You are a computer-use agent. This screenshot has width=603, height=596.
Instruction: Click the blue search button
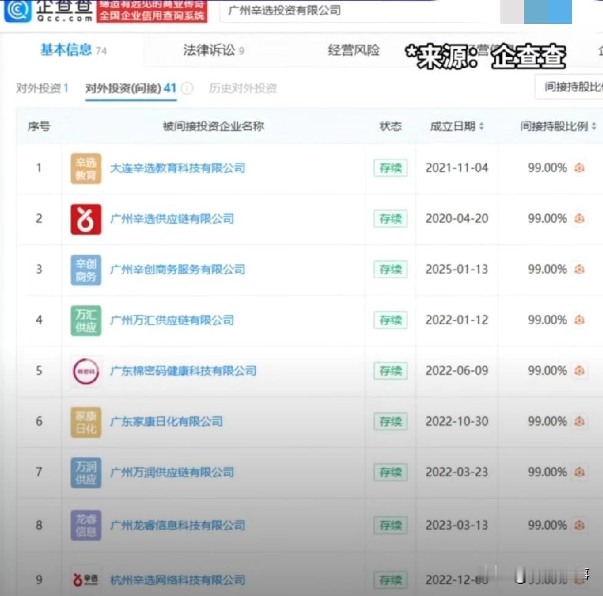[x=547, y=12]
